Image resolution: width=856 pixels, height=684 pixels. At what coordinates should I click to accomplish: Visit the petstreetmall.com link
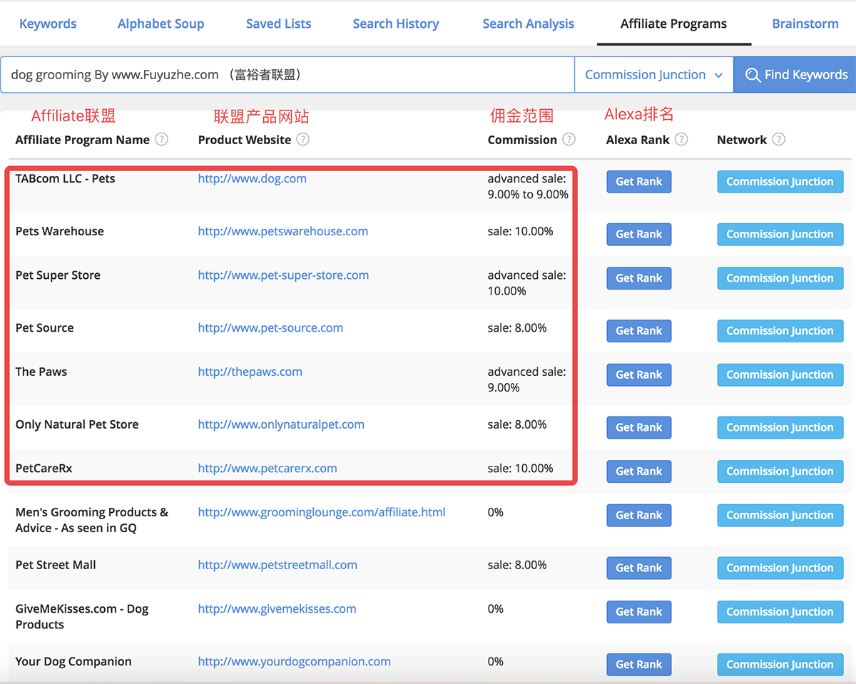(x=277, y=565)
